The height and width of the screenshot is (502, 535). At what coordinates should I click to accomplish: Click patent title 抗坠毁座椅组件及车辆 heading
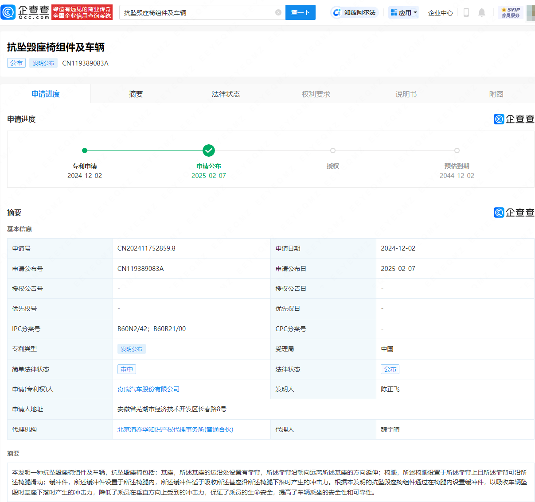(x=56, y=47)
